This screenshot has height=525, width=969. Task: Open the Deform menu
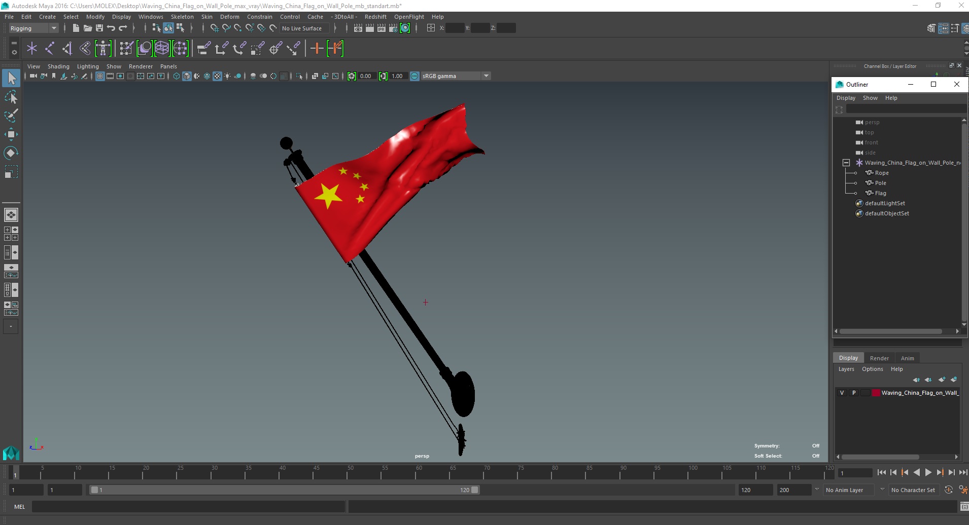[x=229, y=17]
